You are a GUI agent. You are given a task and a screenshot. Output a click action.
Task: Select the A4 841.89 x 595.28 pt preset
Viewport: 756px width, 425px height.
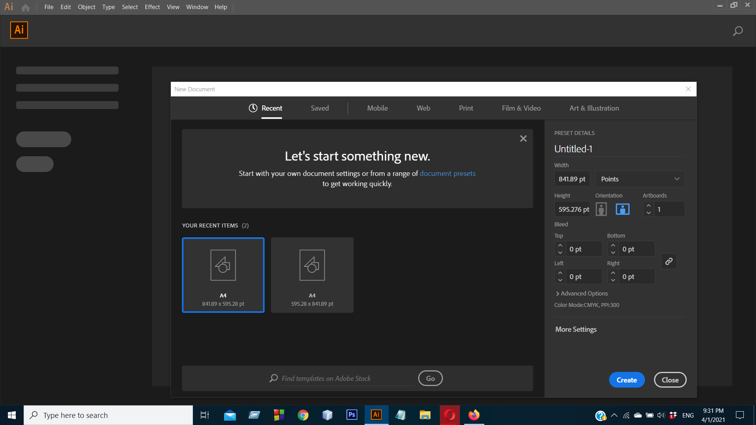click(x=223, y=275)
